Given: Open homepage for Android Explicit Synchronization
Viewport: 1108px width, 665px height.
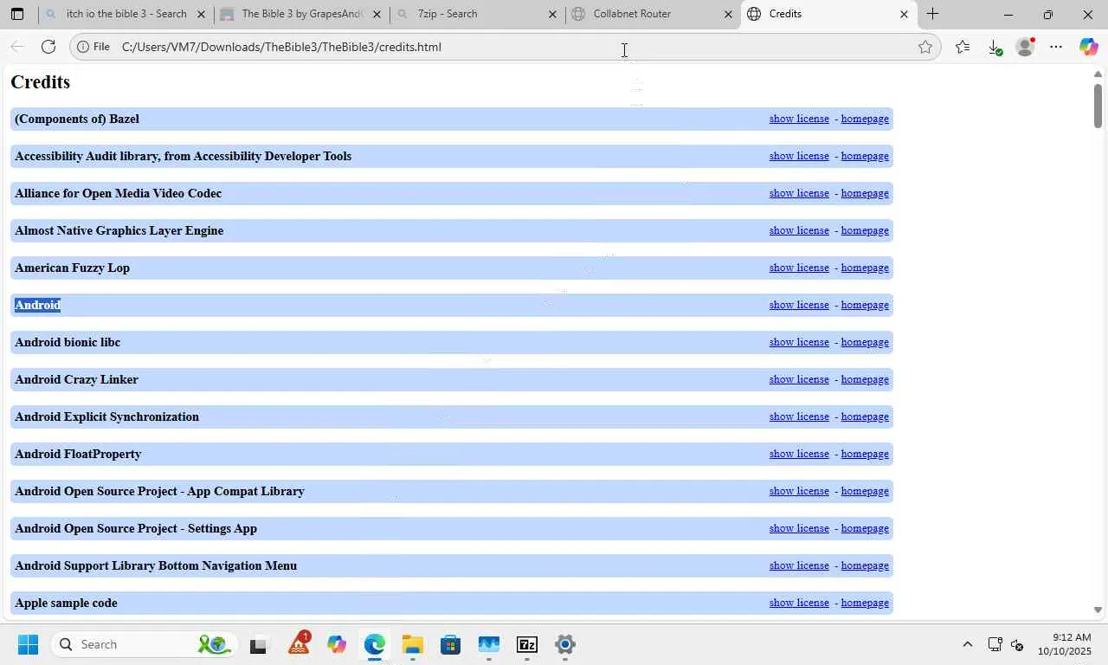Looking at the screenshot, I should click(x=865, y=416).
